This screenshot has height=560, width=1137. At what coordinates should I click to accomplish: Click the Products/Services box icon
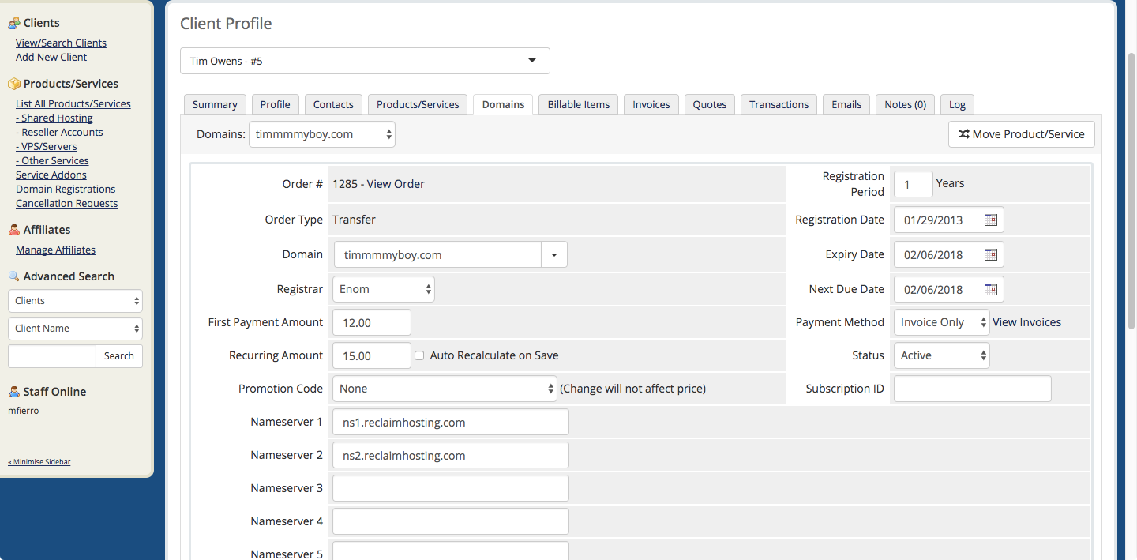click(x=14, y=84)
